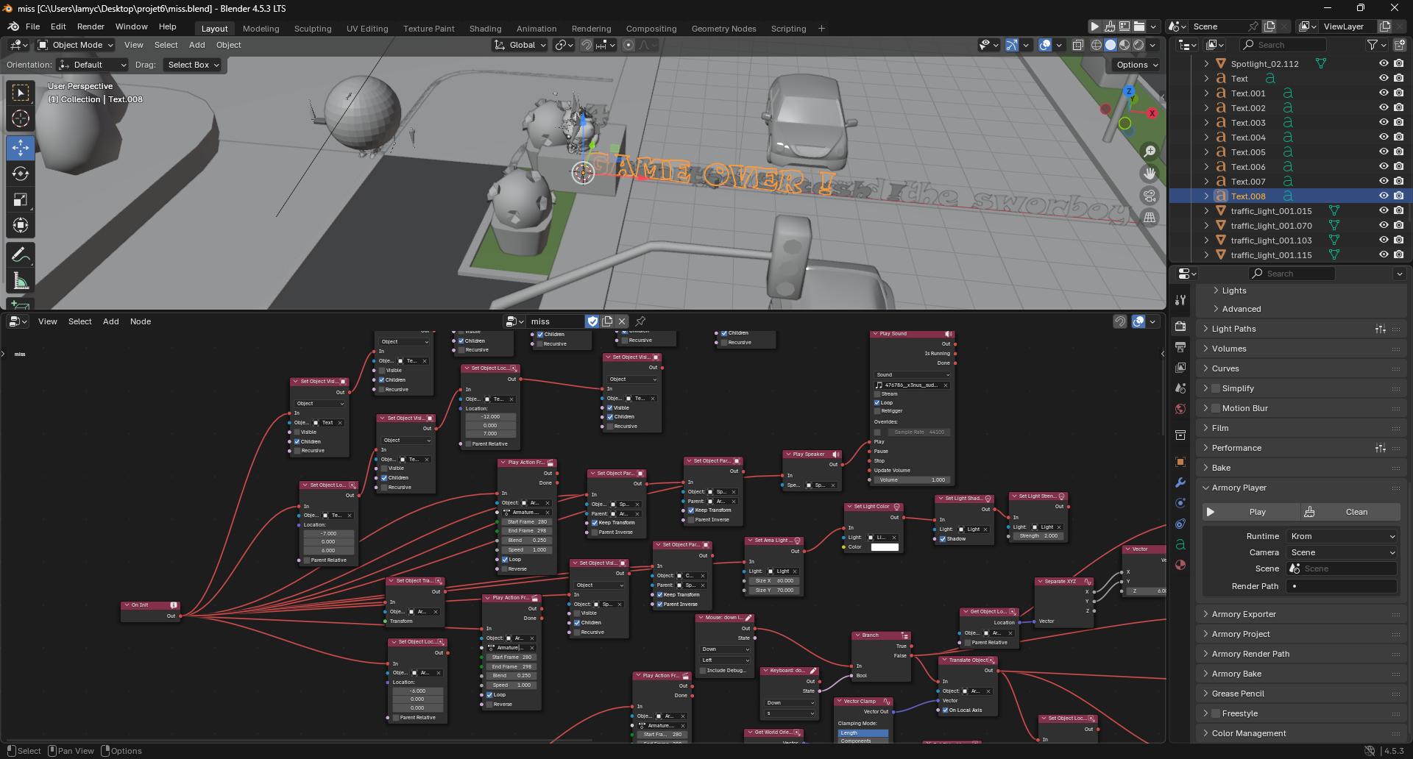The width and height of the screenshot is (1413, 759).
Task: Toggle the Motion Blur checkbox
Action: coord(1217,408)
